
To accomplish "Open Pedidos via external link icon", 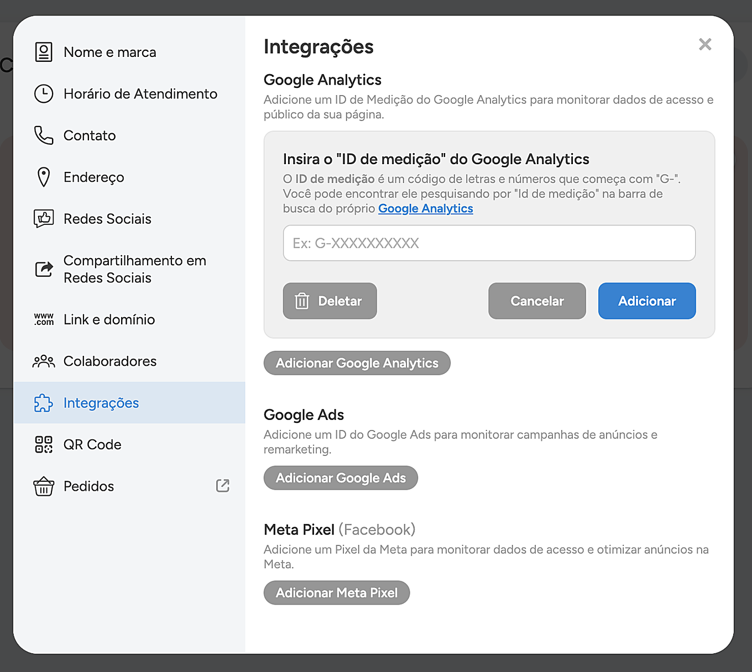I will (x=222, y=486).
